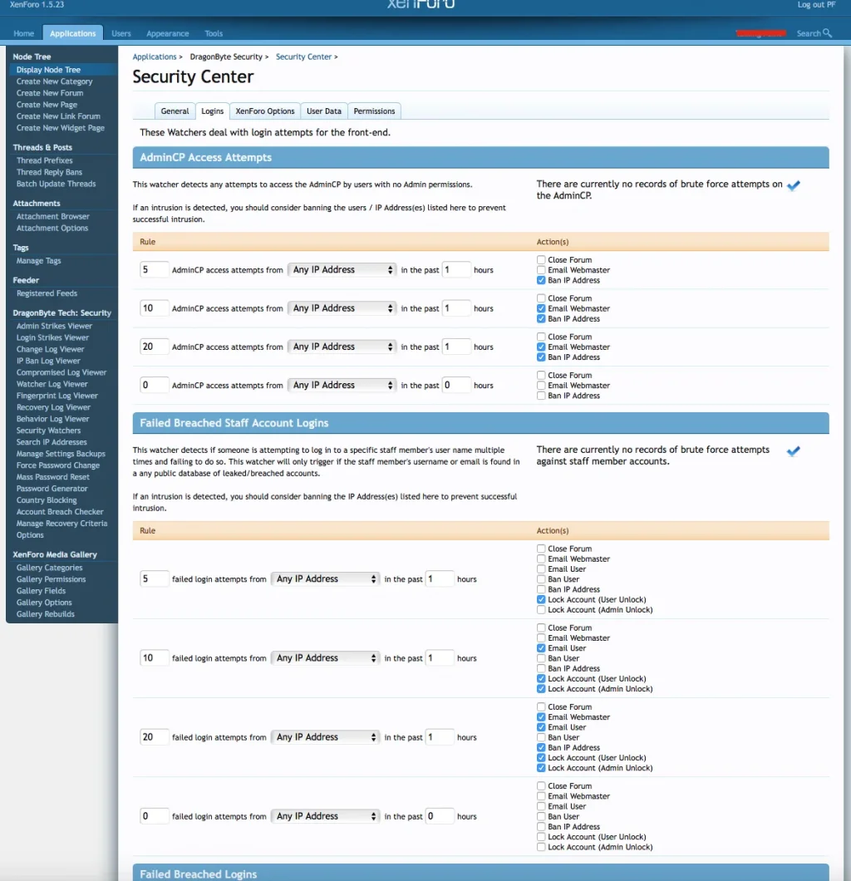Open Login Strikes Viewer in sidebar

52,337
